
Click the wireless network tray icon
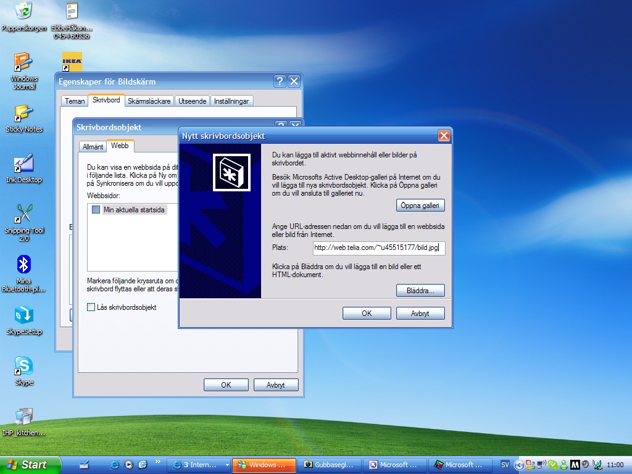click(541, 464)
